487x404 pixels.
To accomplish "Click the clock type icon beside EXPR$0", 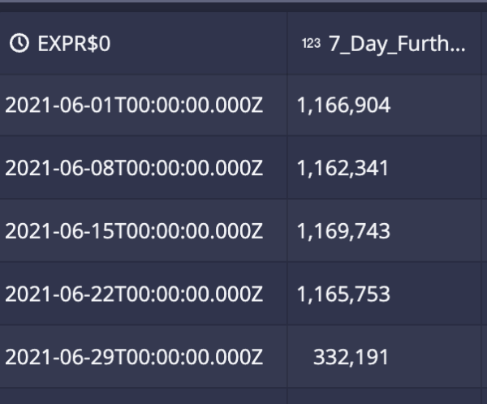I will (x=19, y=43).
